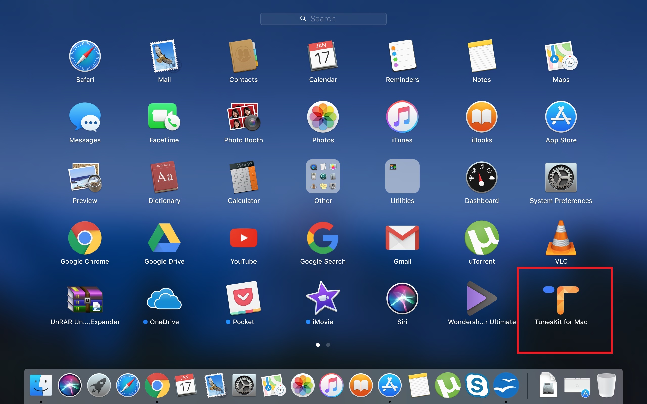Switch to second Launchpad page dot
647x404 pixels.
(328, 345)
